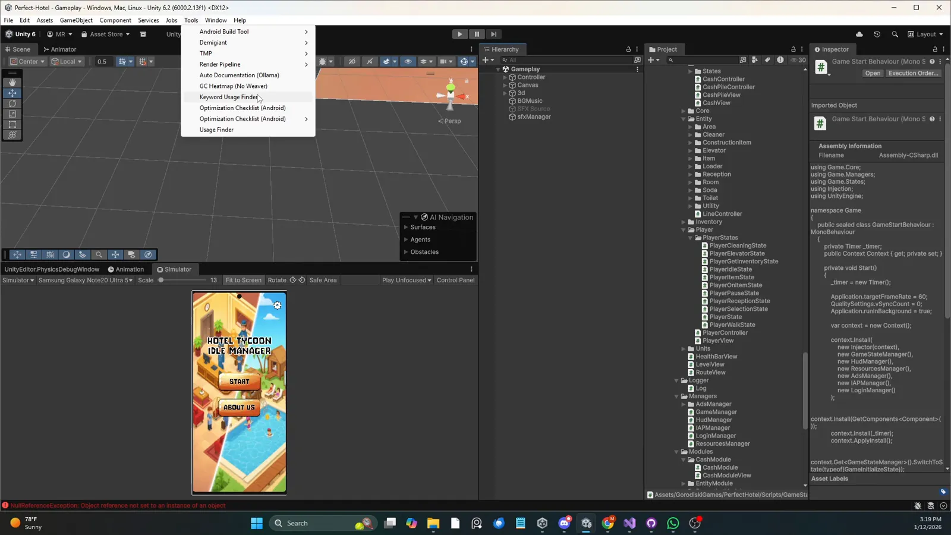The height and width of the screenshot is (535, 951).
Task: Open Android Build Tool submenu
Action: [248, 32]
